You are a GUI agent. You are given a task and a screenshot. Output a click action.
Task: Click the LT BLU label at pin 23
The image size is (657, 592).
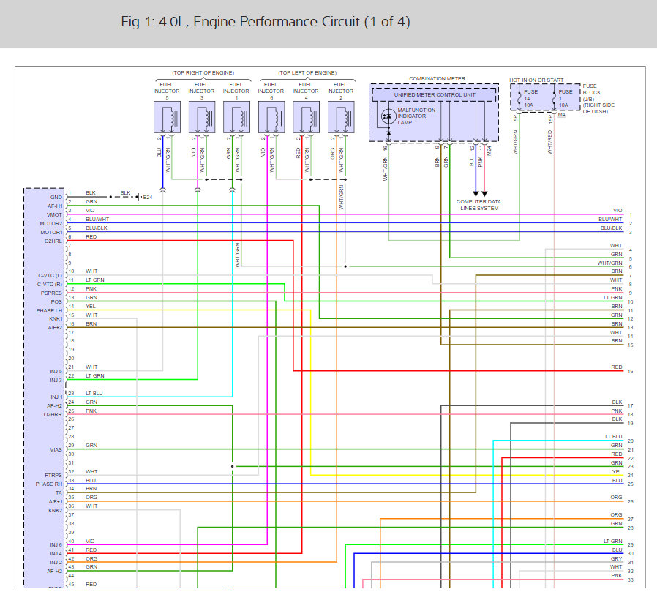coord(94,394)
